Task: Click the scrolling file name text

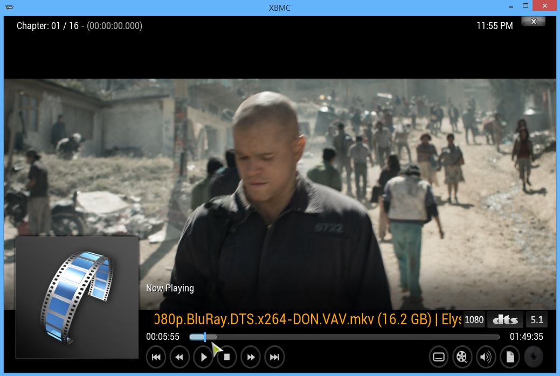Action: point(308,319)
